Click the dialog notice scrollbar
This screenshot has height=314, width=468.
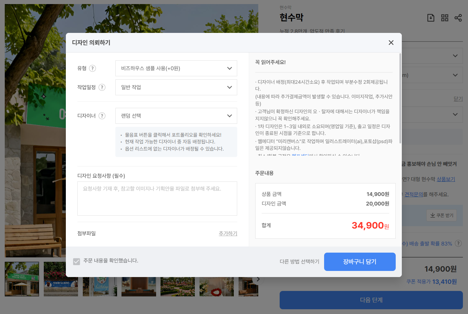(x=400, y=98)
